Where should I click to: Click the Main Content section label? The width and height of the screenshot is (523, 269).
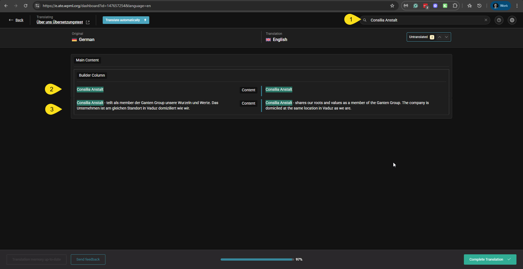87,60
